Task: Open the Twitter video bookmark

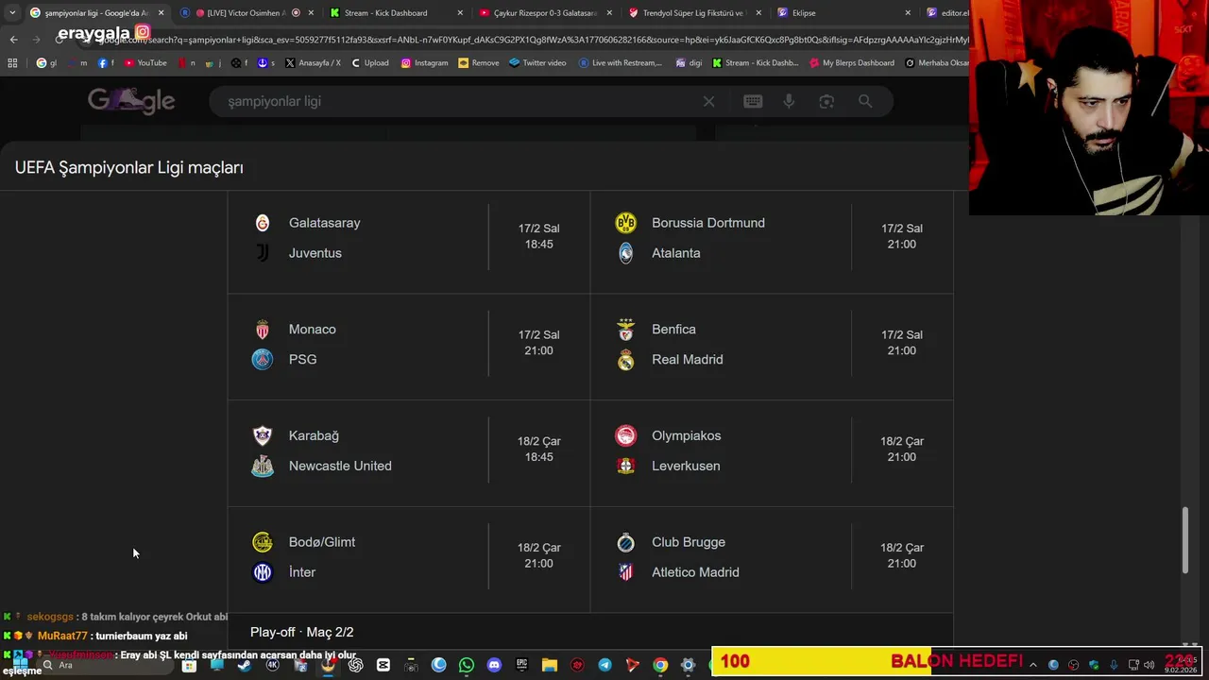Action: [537, 63]
